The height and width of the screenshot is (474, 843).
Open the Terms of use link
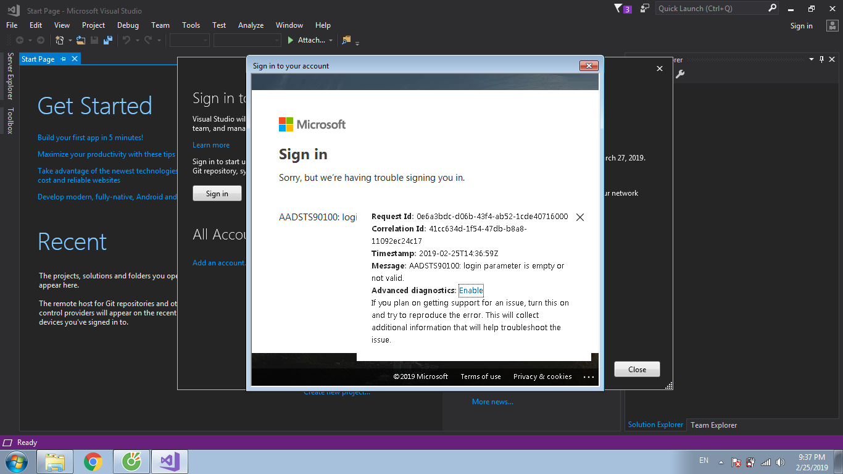click(480, 376)
